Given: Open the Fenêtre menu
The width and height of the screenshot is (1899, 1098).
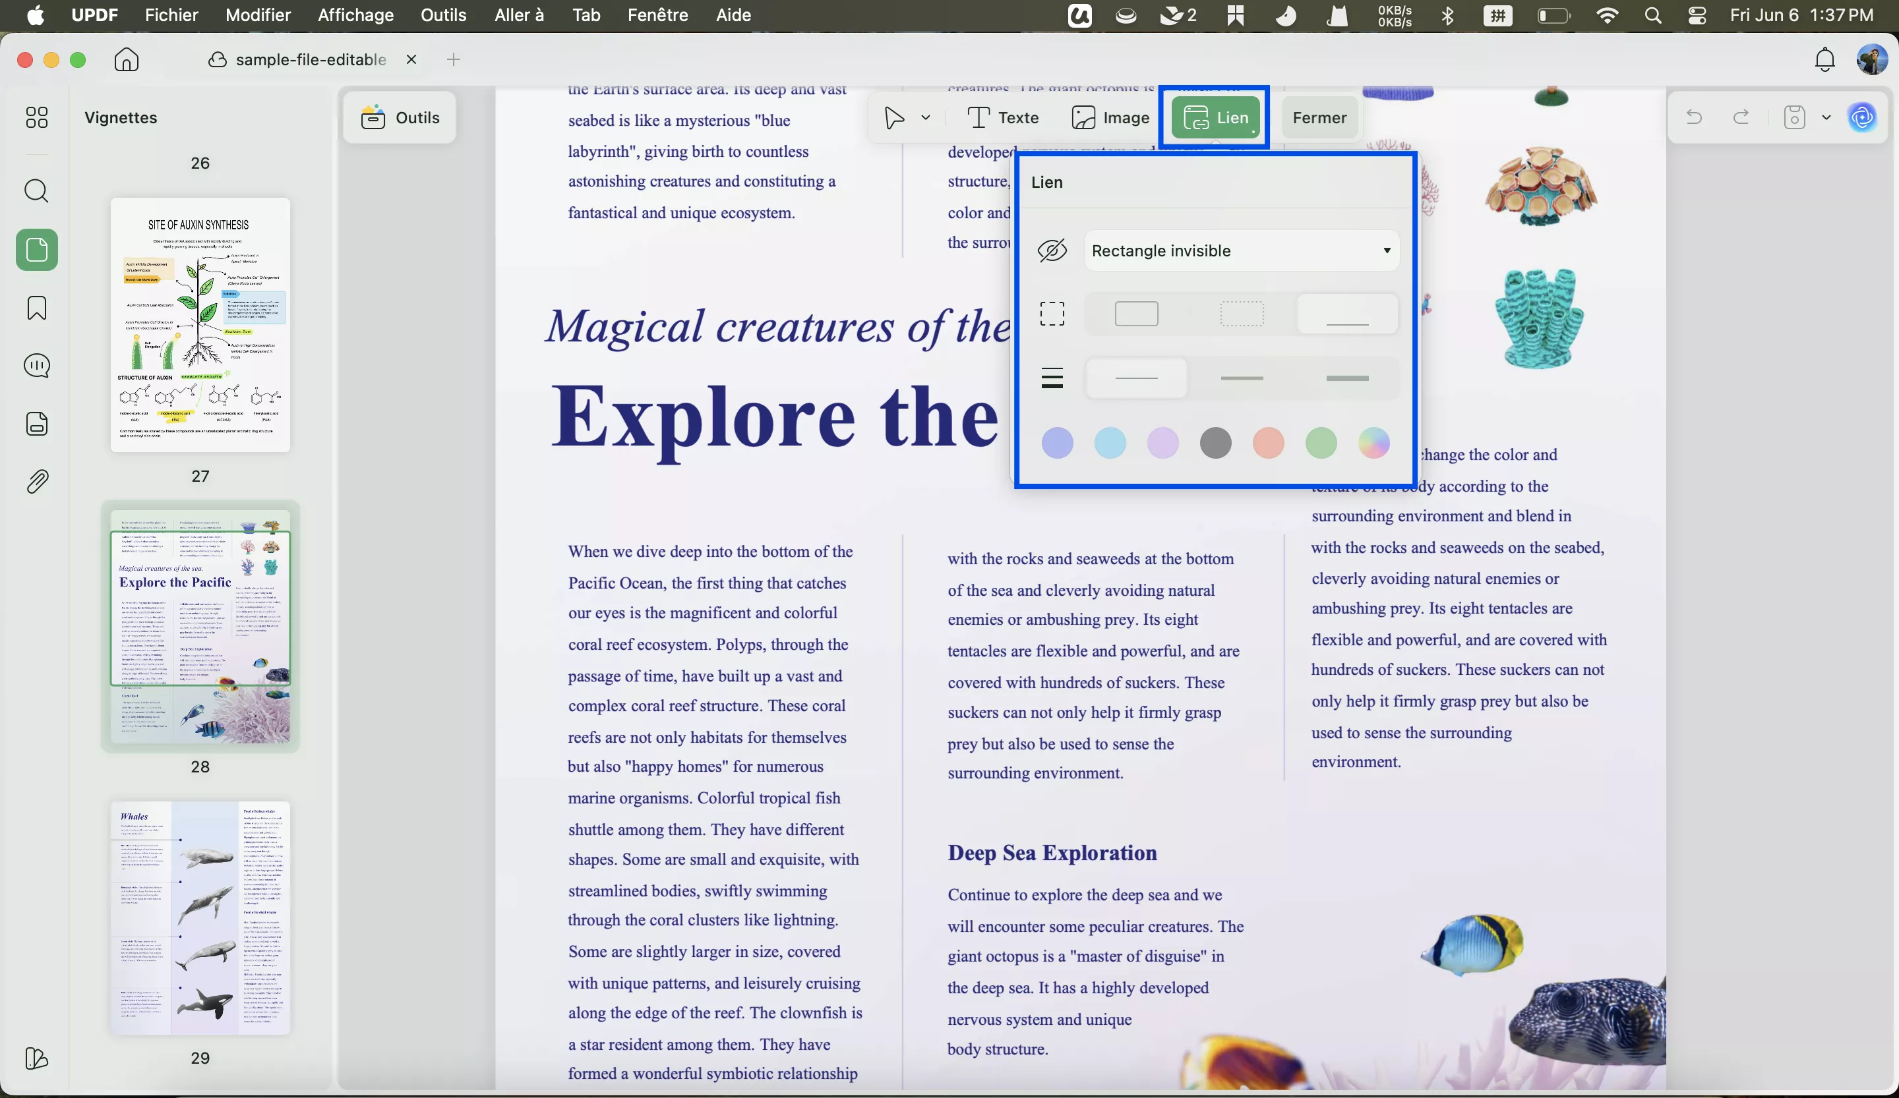Looking at the screenshot, I should (657, 15).
